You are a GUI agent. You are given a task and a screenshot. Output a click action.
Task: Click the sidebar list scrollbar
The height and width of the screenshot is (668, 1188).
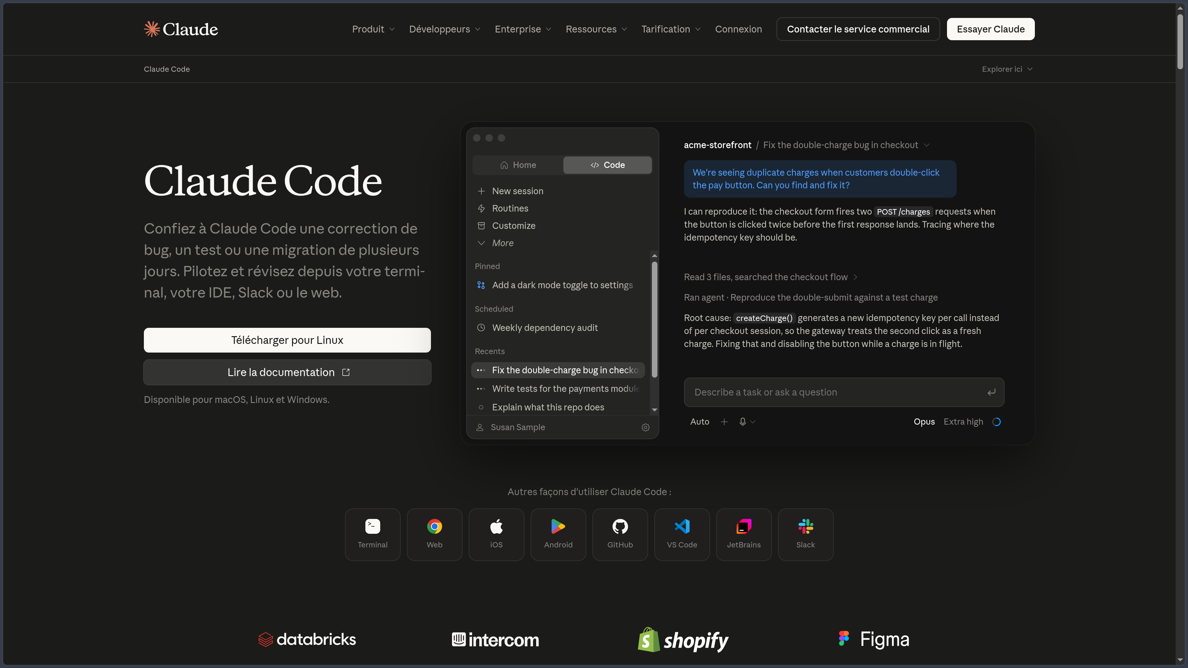[654, 319]
